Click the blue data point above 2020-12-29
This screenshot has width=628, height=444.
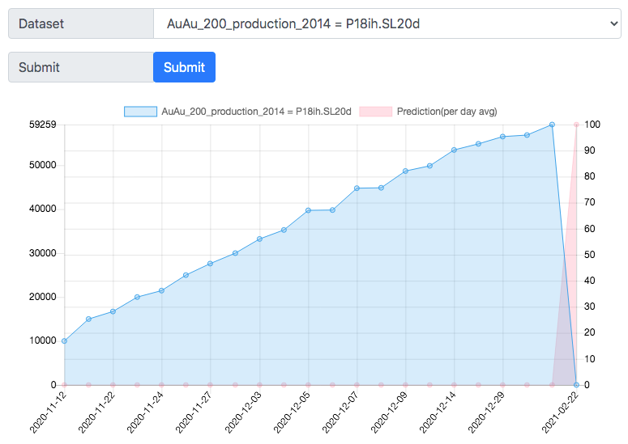pyautogui.click(x=503, y=137)
